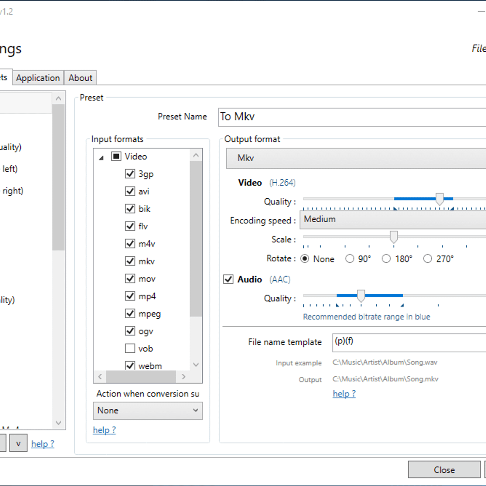Uncheck the mov input format
Image resolution: width=486 pixels, height=486 pixels.
pyautogui.click(x=130, y=279)
